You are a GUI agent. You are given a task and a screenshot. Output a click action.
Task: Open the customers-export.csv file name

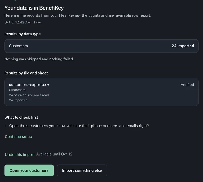tap(29, 85)
